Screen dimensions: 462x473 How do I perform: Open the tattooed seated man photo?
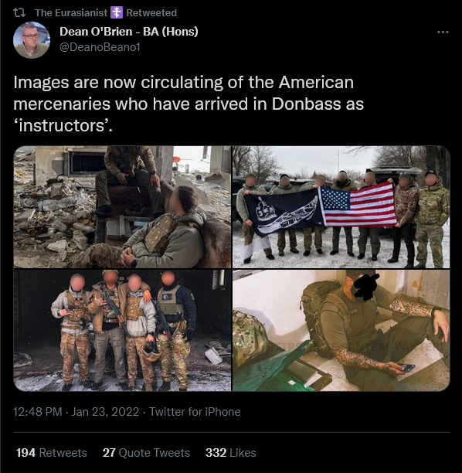tap(341, 331)
